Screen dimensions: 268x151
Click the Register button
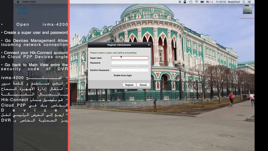tap(129, 85)
